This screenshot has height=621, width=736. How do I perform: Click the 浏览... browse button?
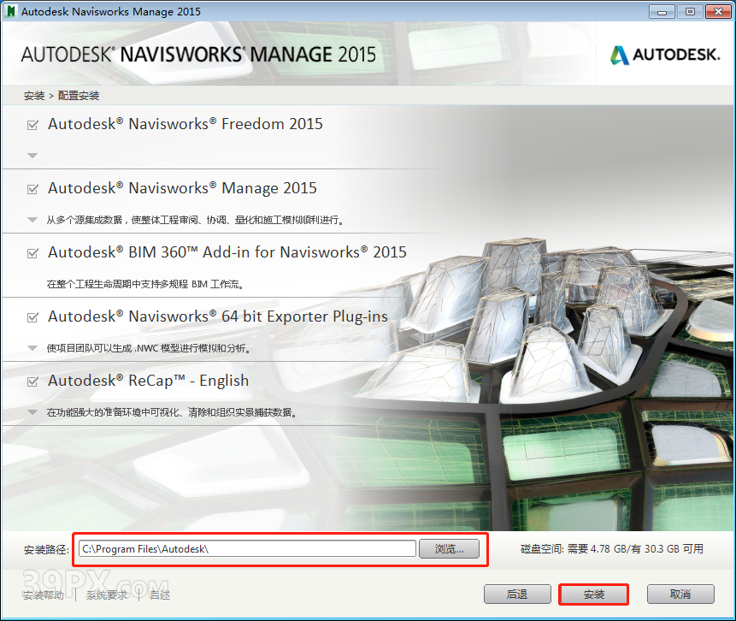pos(449,549)
